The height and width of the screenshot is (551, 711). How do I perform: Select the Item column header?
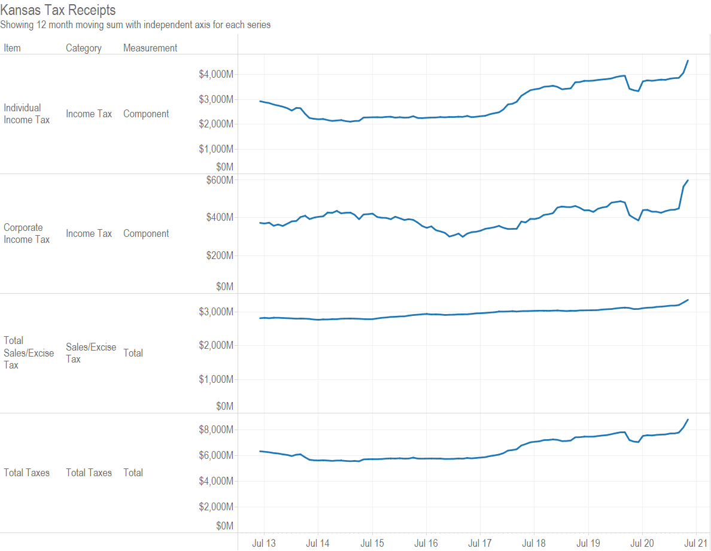[x=12, y=48]
